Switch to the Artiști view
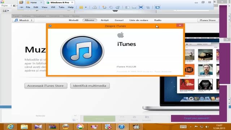 [105, 20]
